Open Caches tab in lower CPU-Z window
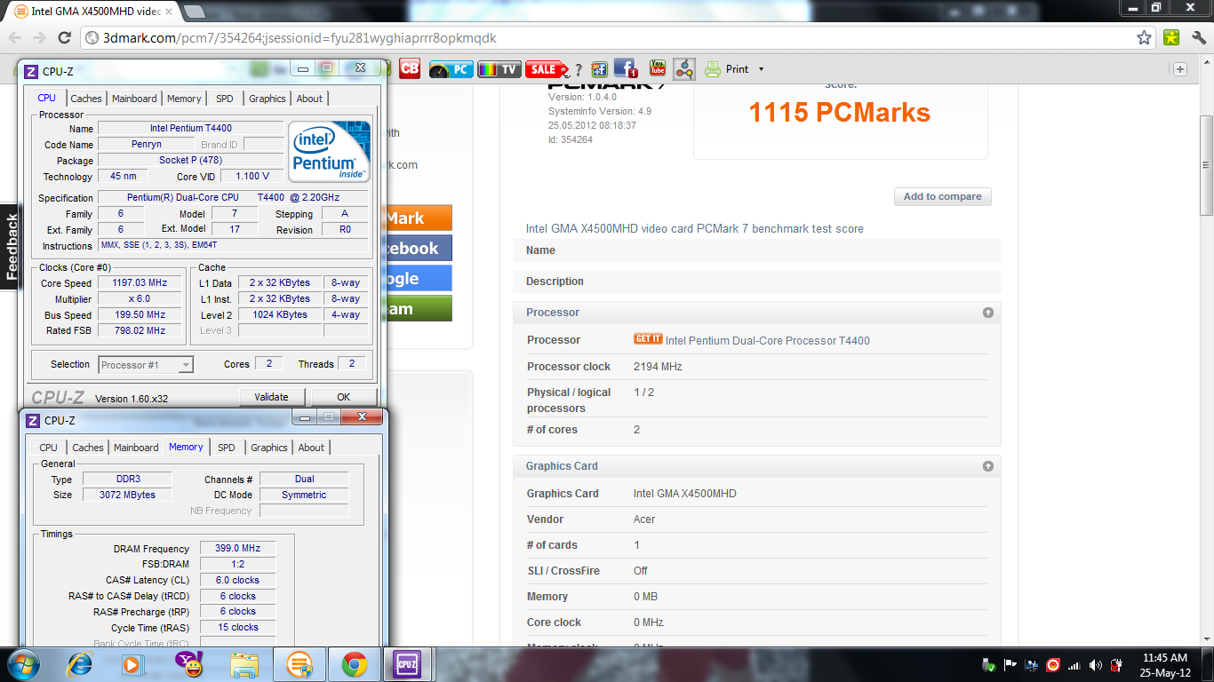1214x682 pixels. click(x=88, y=448)
